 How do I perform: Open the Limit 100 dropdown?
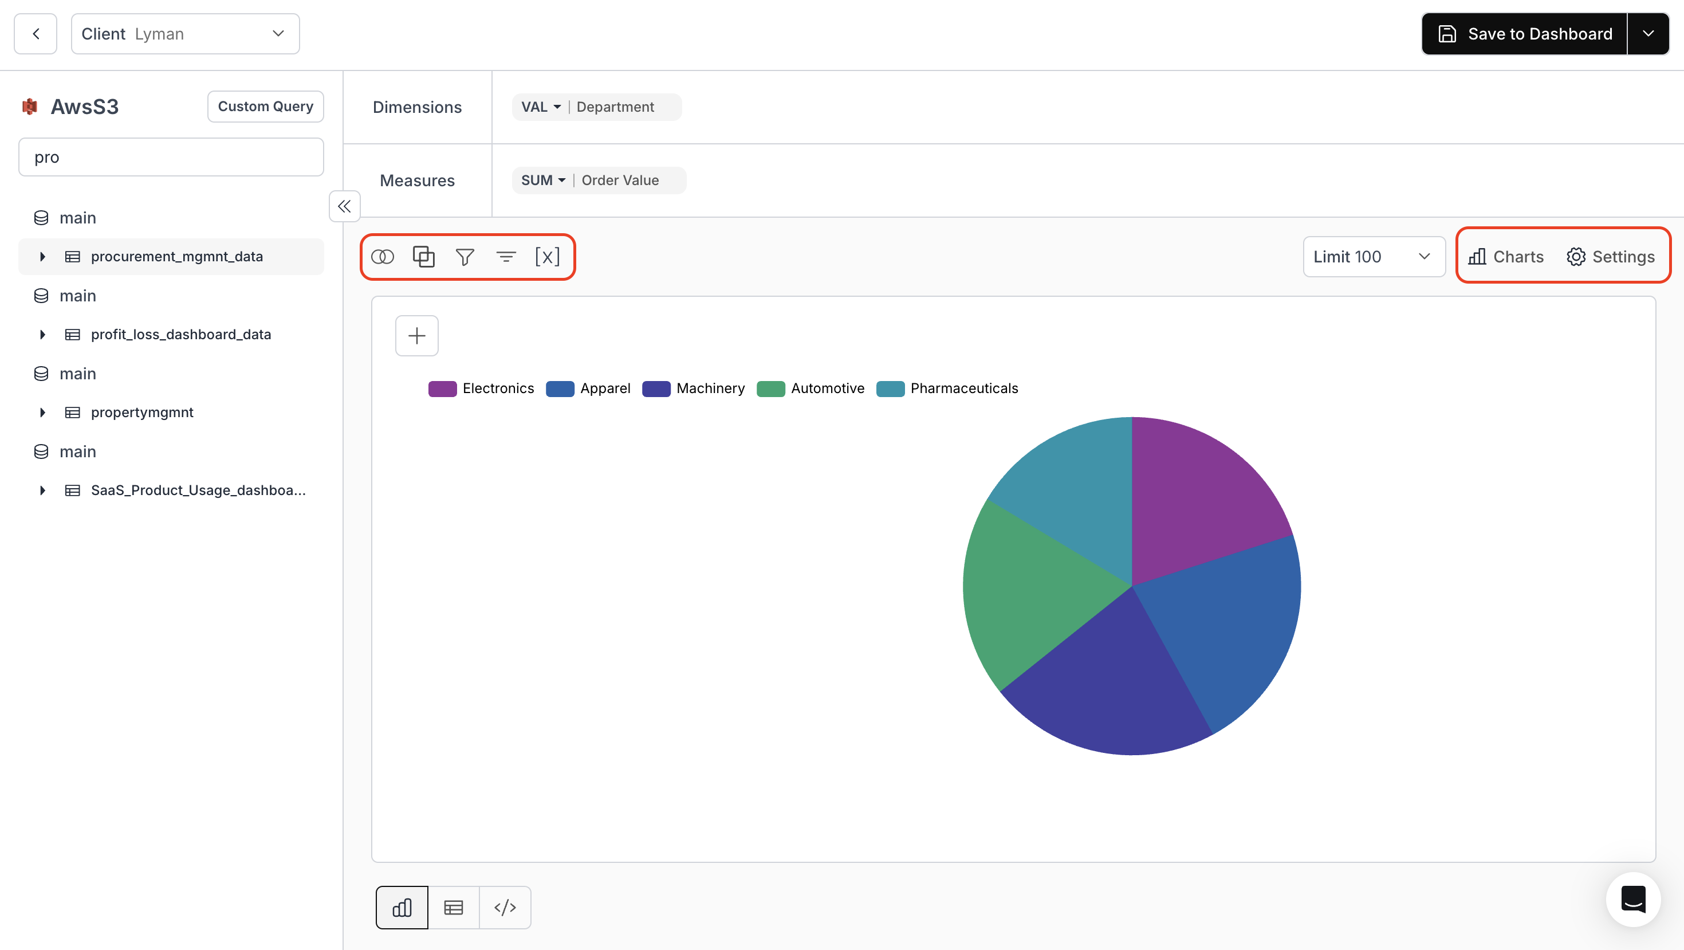pos(1373,256)
